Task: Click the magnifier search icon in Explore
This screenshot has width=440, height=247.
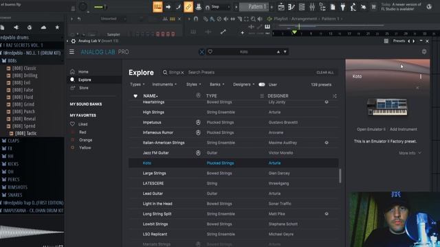Action: (165, 72)
